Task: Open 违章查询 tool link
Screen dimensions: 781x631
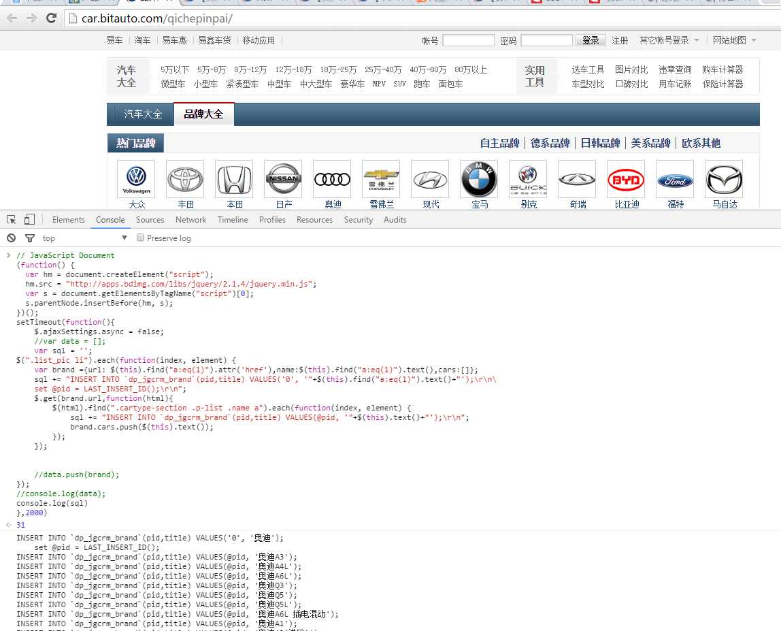Action: [x=675, y=70]
